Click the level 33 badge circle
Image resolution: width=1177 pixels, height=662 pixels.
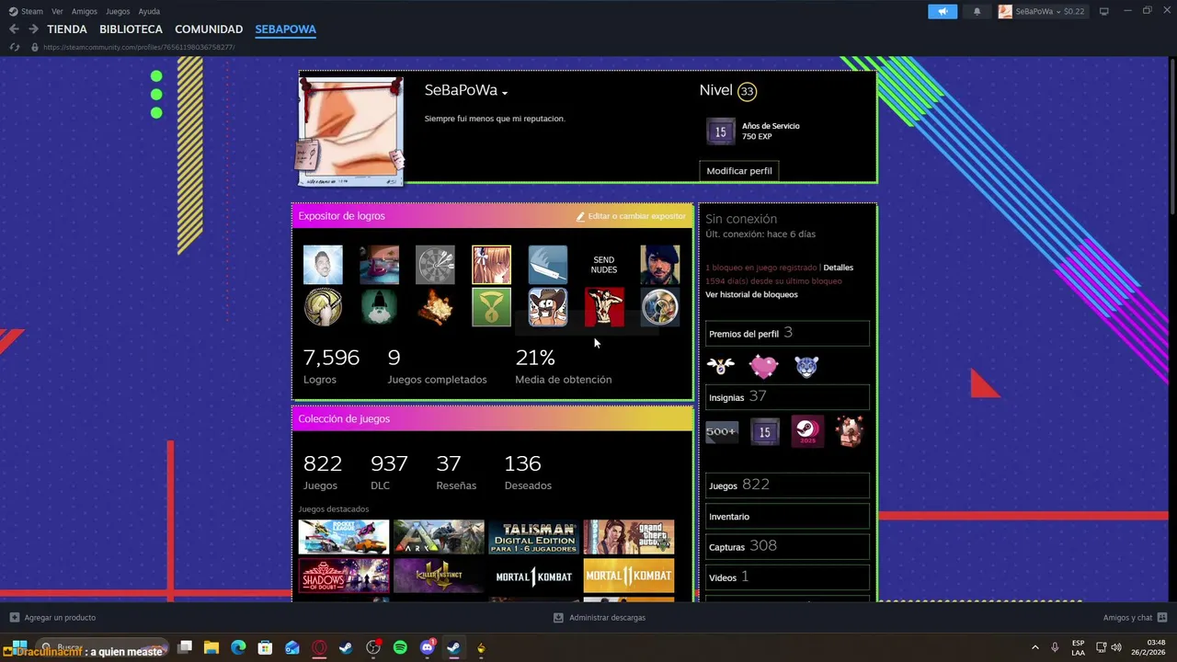[x=747, y=91]
